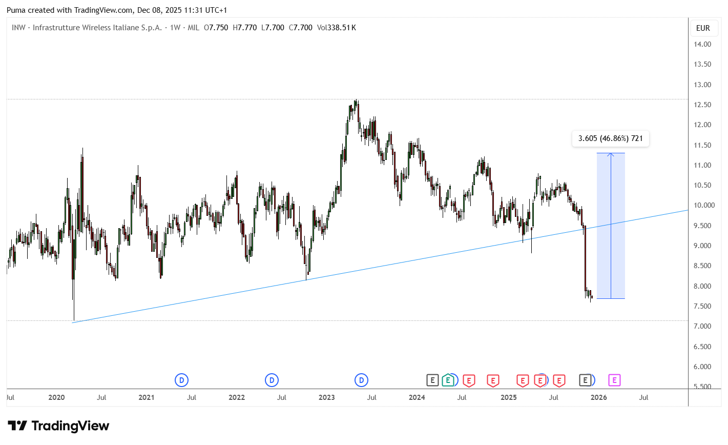Click the 10.000 price level on scale
The image size is (728, 445).
pos(704,206)
